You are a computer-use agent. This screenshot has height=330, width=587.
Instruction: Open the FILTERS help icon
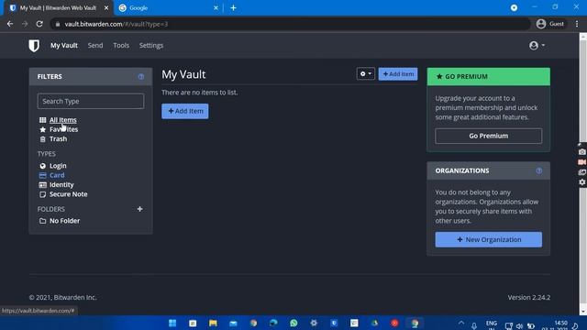pos(141,77)
